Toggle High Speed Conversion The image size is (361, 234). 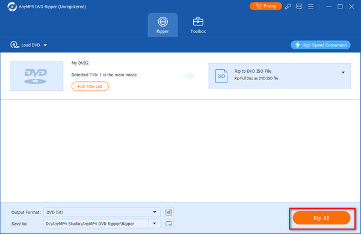click(321, 45)
